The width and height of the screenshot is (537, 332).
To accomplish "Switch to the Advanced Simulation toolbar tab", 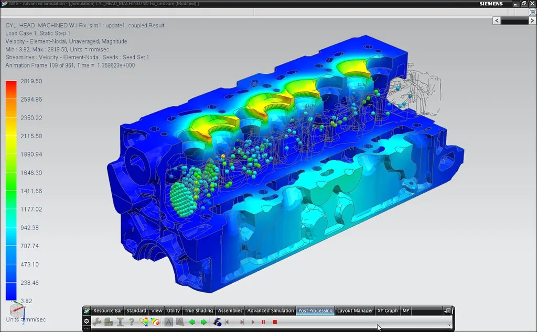I will pos(270,310).
